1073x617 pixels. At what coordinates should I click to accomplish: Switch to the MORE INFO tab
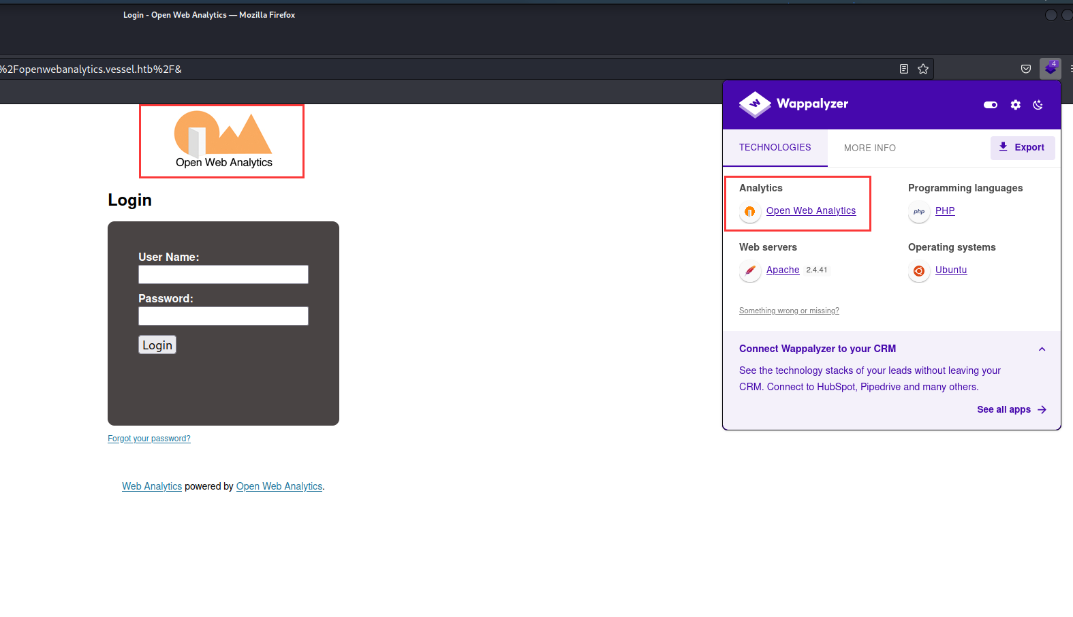point(870,148)
